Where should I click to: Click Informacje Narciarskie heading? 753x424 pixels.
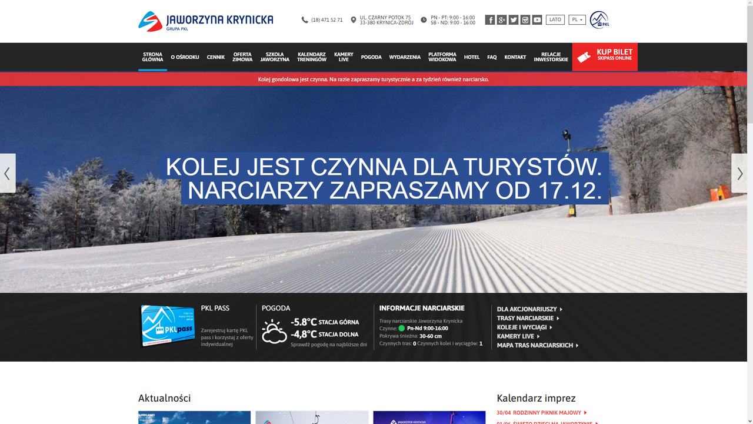point(422,308)
